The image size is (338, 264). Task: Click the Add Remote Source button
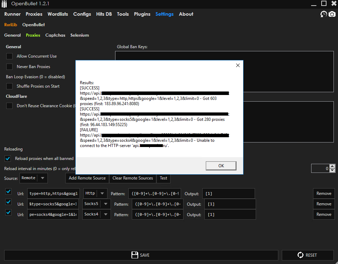(87, 178)
